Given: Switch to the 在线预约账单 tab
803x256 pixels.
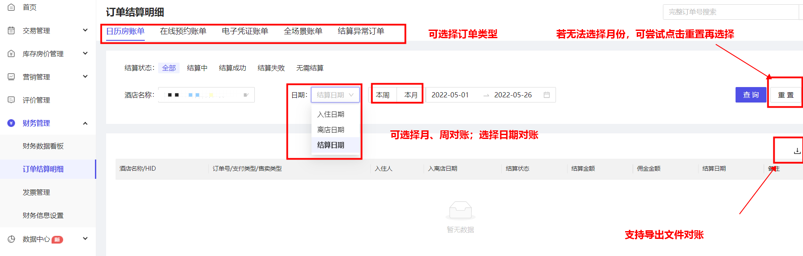Looking at the screenshot, I should pos(183,31).
